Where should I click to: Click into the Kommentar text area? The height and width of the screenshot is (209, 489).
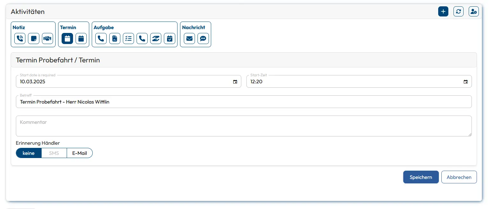(244, 126)
